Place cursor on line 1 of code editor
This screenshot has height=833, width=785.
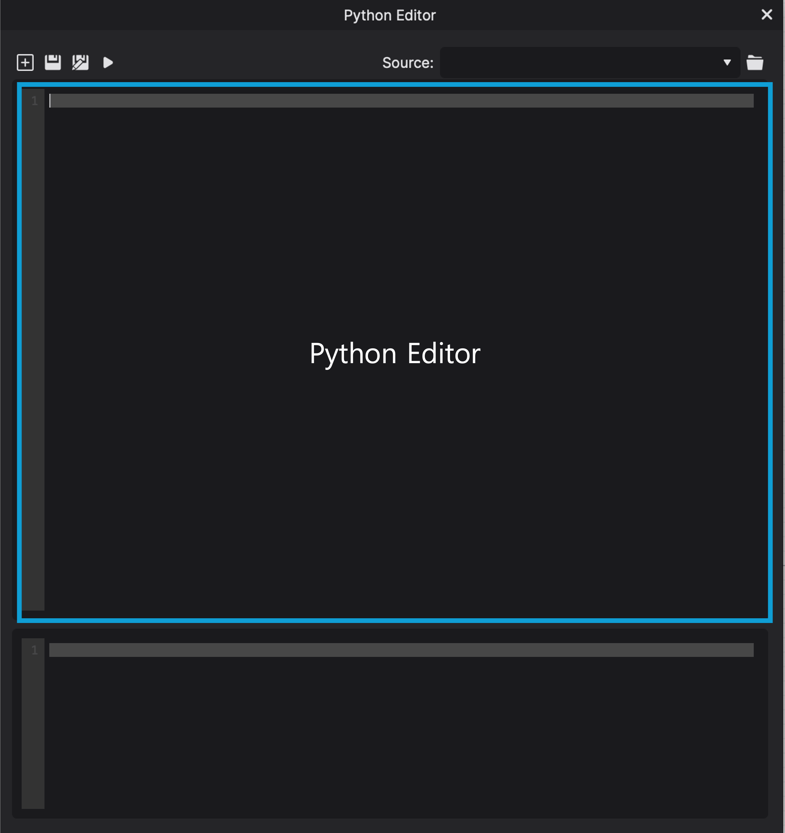click(251, 101)
